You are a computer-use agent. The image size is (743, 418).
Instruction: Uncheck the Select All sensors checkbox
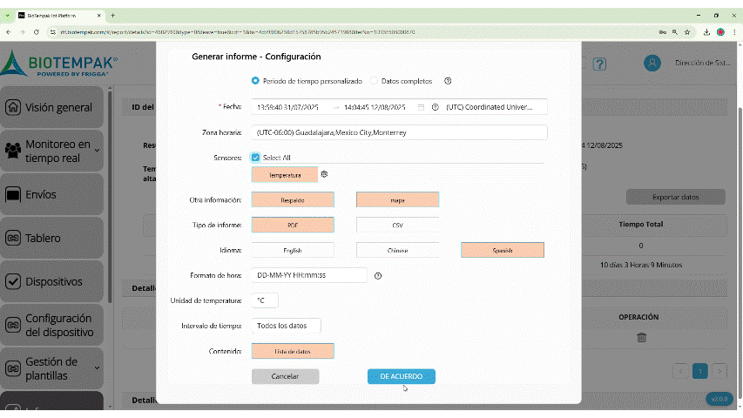point(255,158)
